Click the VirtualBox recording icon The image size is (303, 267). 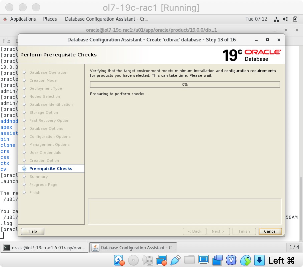[217, 260]
